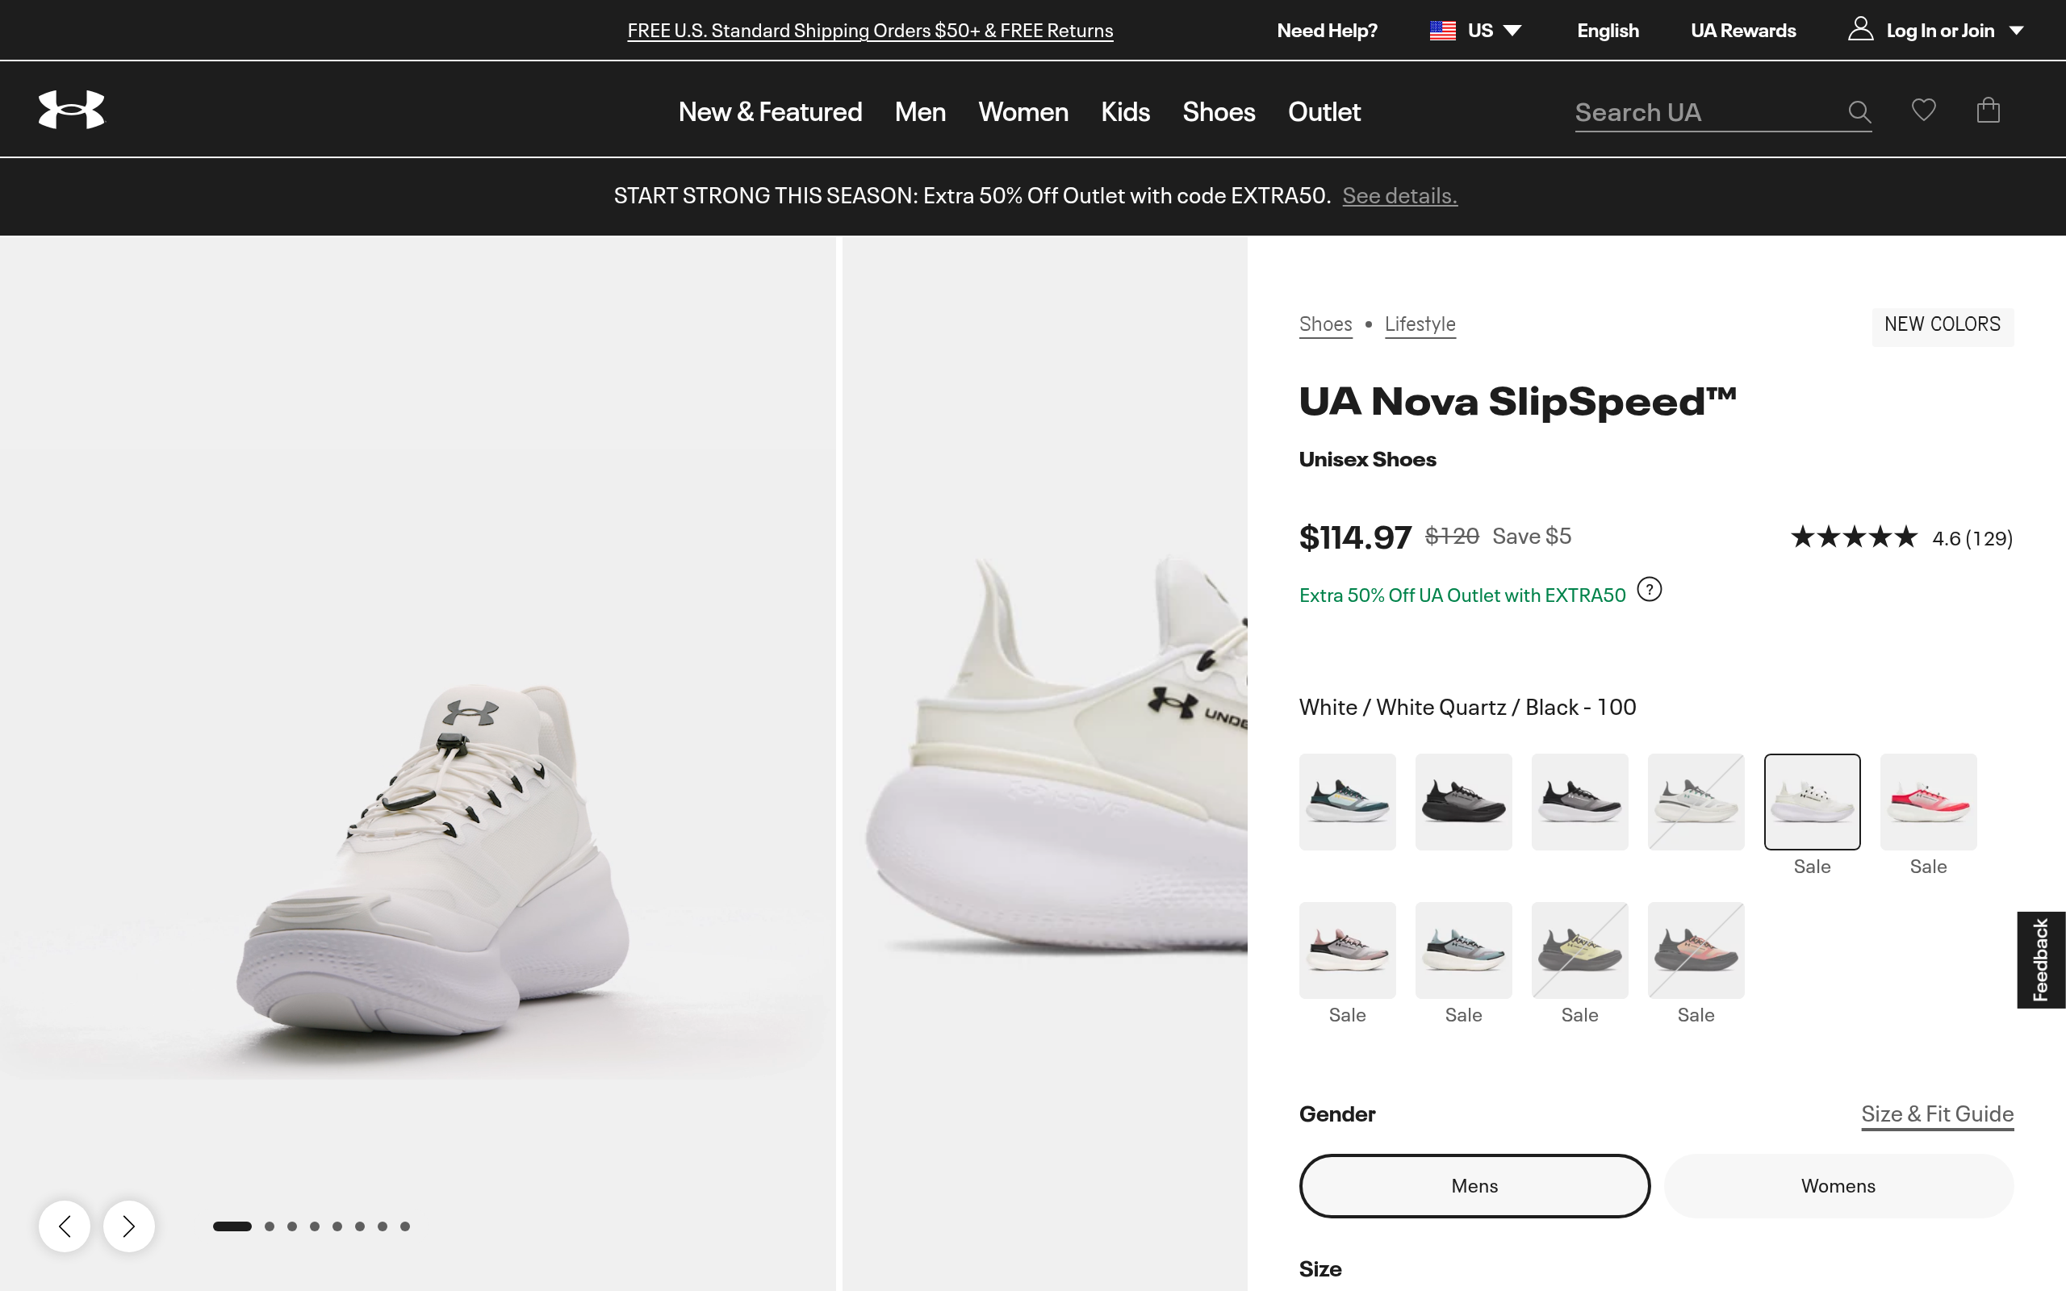Click the promo help question mark icon
The width and height of the screenshot is (2066, 1291).
[1650, 590]
